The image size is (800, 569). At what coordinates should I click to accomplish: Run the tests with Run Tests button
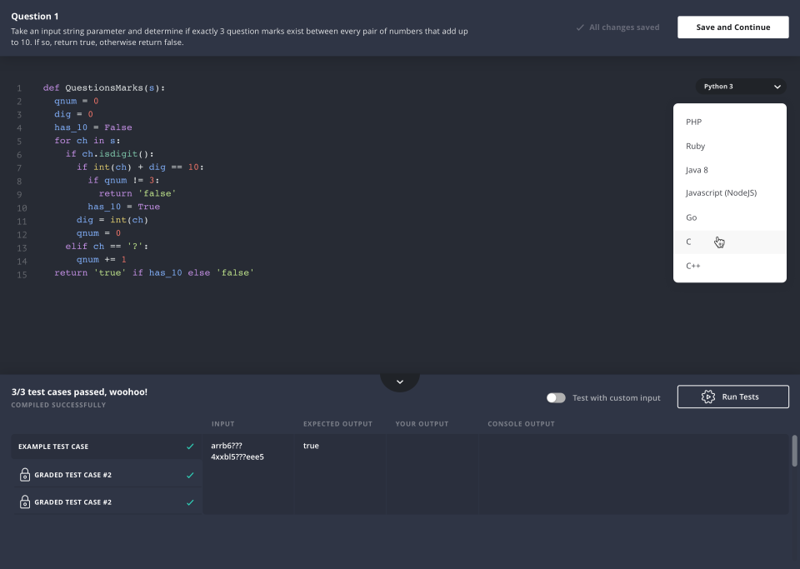(x=733, y=397)
